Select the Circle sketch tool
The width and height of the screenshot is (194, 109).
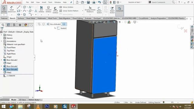click(24, 7)
